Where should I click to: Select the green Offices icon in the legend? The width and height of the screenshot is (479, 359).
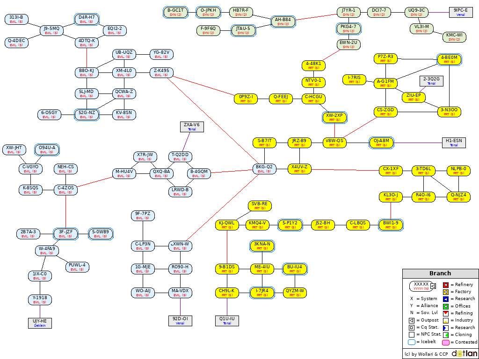click(445, 306)
